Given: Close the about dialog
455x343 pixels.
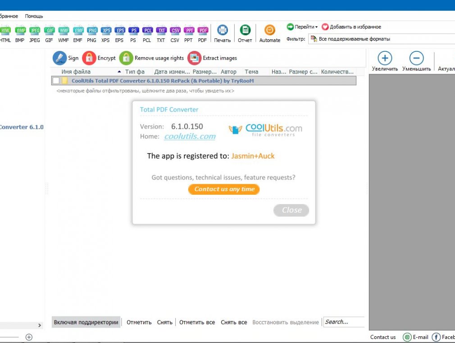Looking at the screenshot, I should click(291, 210).
